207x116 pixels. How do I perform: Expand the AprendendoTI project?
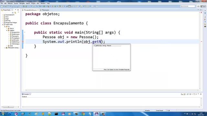coord(3,15)
